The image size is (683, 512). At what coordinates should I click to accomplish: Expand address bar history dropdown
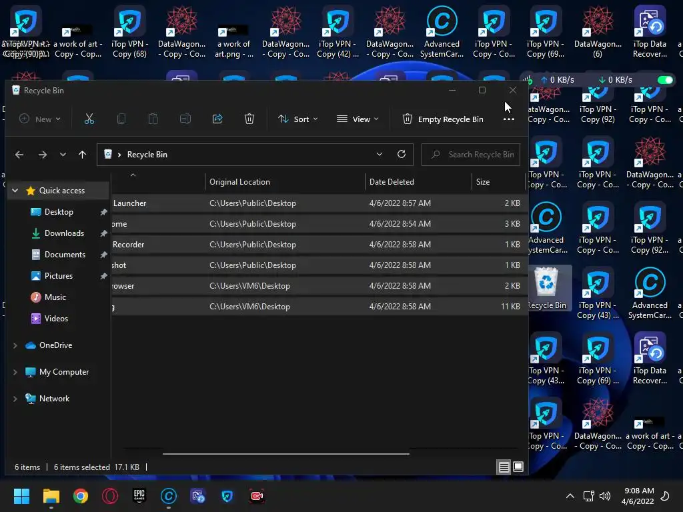380,154
